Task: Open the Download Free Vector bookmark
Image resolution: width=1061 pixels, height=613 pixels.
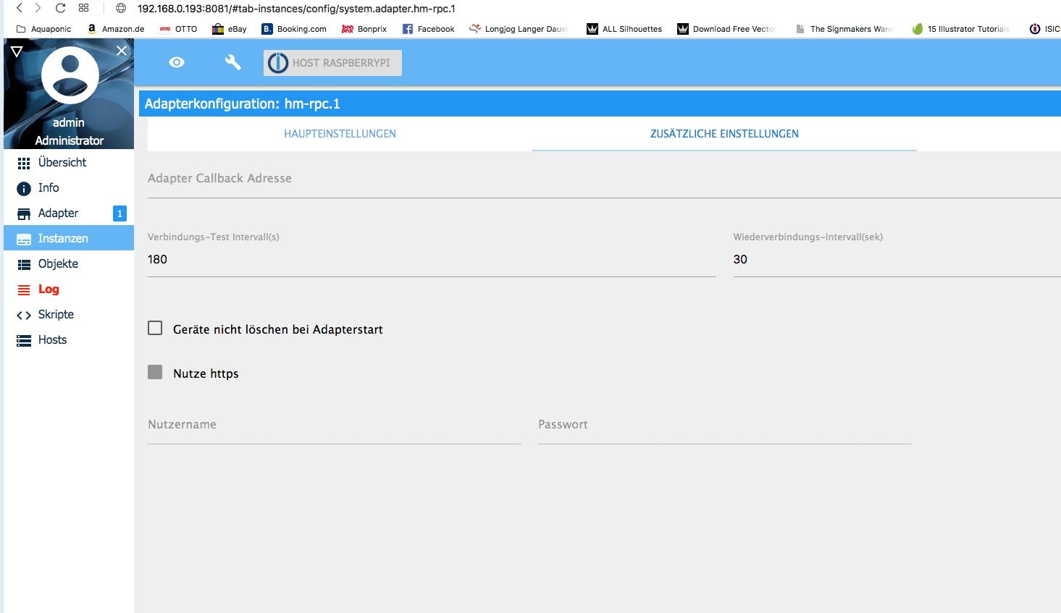Action: coord(726,29)
